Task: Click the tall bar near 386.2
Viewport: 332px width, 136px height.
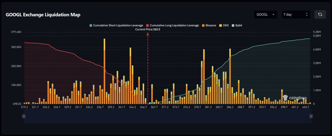Action: coord(230,76)
